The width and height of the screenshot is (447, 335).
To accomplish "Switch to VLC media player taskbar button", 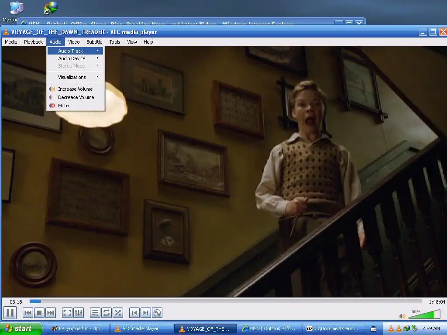I will click(141, 329).
